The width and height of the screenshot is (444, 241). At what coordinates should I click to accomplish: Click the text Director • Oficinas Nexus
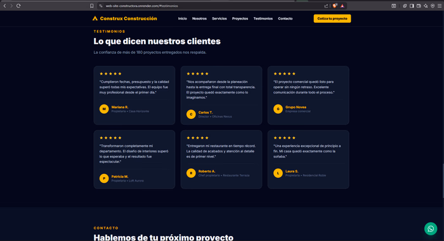click(215, 116)
